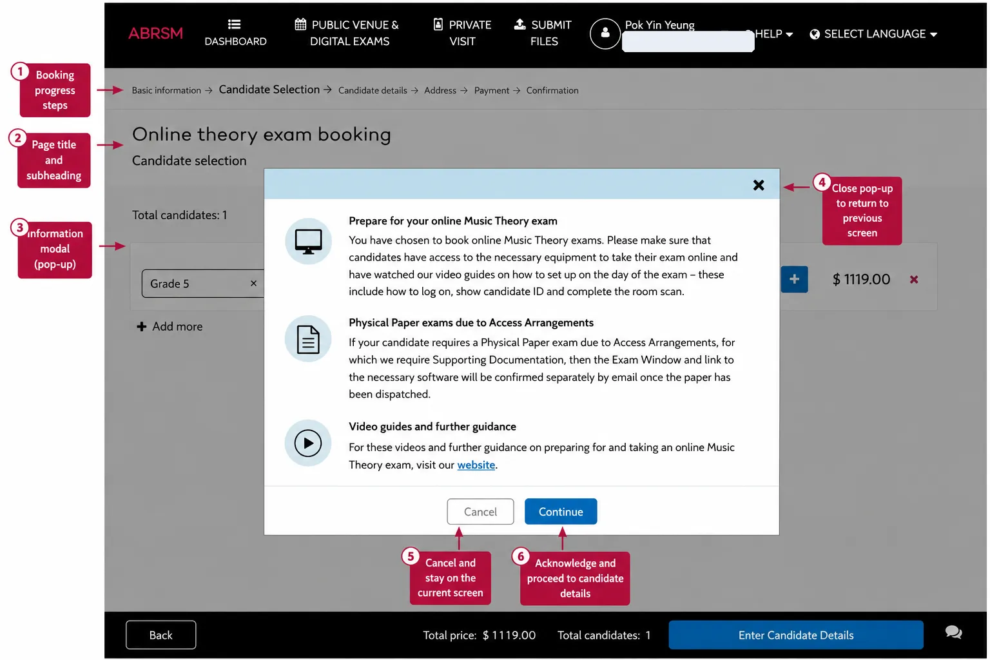Clear the Grade 5 selection
Screen dimensions: 990x660
point(253,284)
